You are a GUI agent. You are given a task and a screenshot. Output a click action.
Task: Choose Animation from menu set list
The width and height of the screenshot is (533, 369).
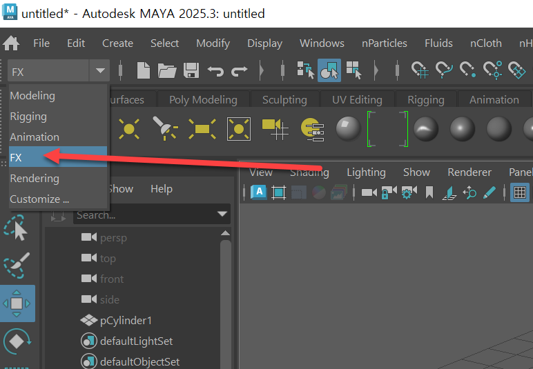click(x=58, y=137)
